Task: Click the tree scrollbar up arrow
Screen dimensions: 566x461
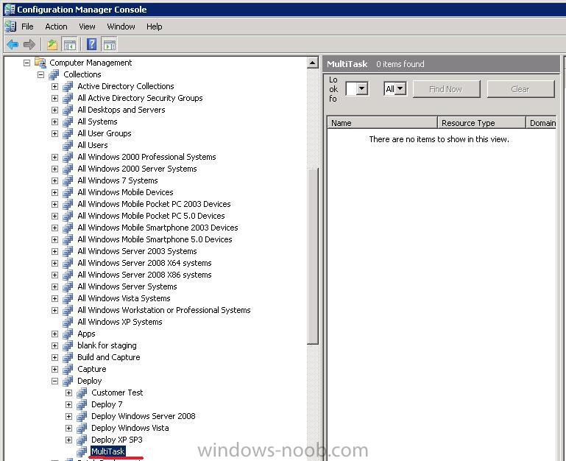Action: click(x=313, y=63)
